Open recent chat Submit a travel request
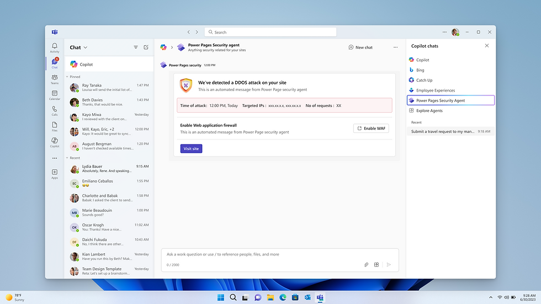The width and height of the screenshot is (541, 304). [450, 131]
